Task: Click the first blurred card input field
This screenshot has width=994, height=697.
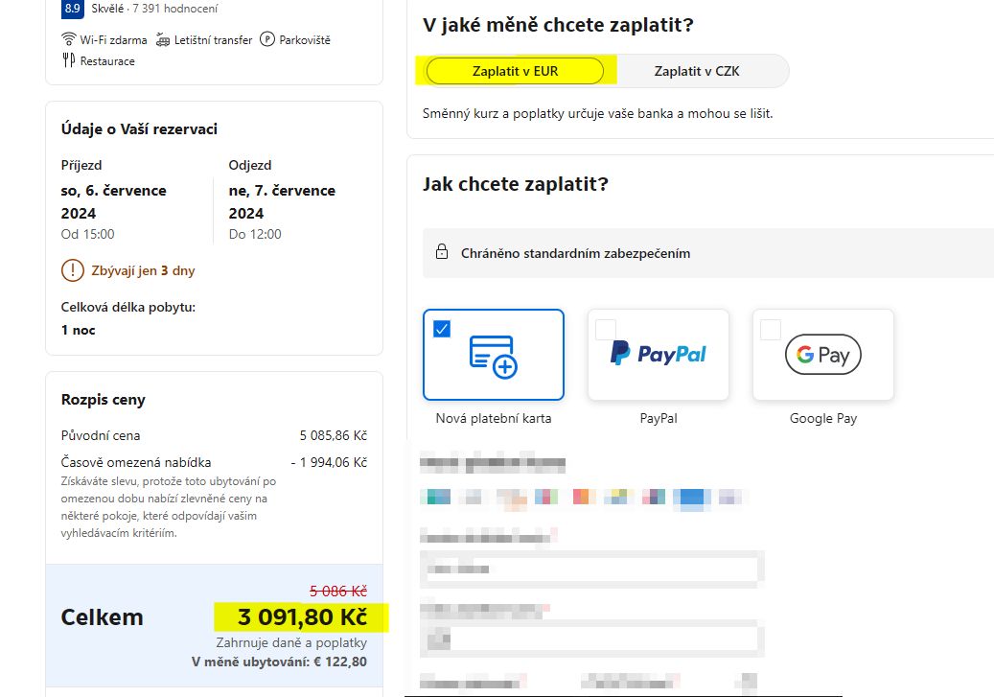Action: 592,569
